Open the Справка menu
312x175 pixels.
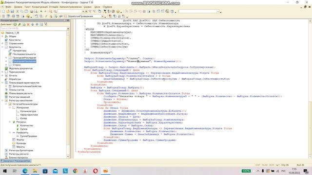pyautogui.click(x=107, y=7)
